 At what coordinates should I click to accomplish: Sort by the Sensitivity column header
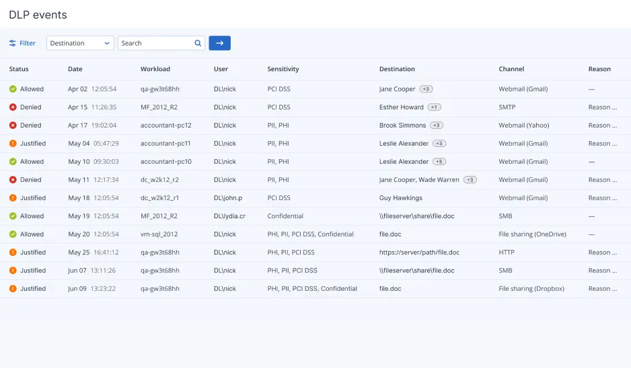[283, 68]
